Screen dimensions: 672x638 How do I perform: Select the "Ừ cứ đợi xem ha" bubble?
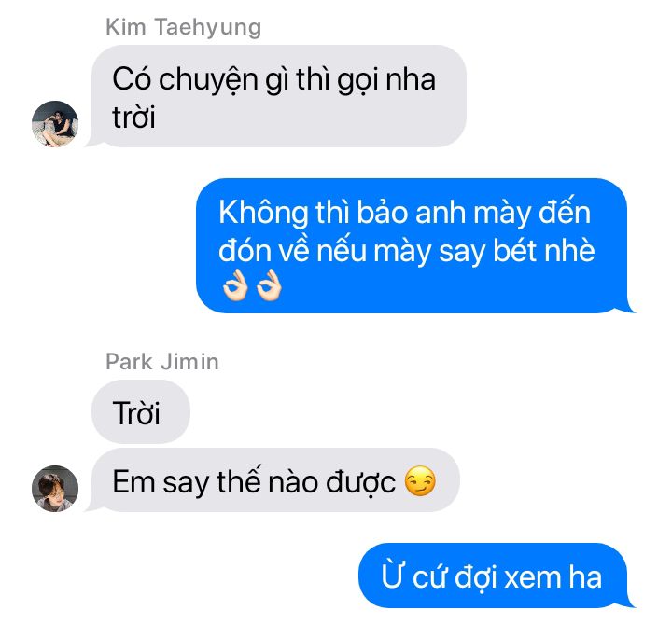[x=493, y=576]
